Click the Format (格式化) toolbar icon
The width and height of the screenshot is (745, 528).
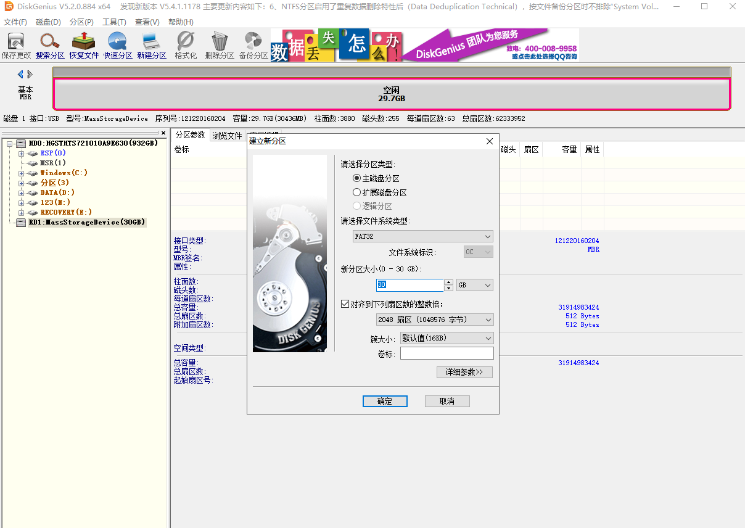pyautogui.click(x=186, y=46)
